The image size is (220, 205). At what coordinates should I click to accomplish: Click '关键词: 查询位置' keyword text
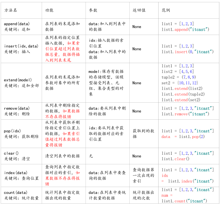pos(21,178)
